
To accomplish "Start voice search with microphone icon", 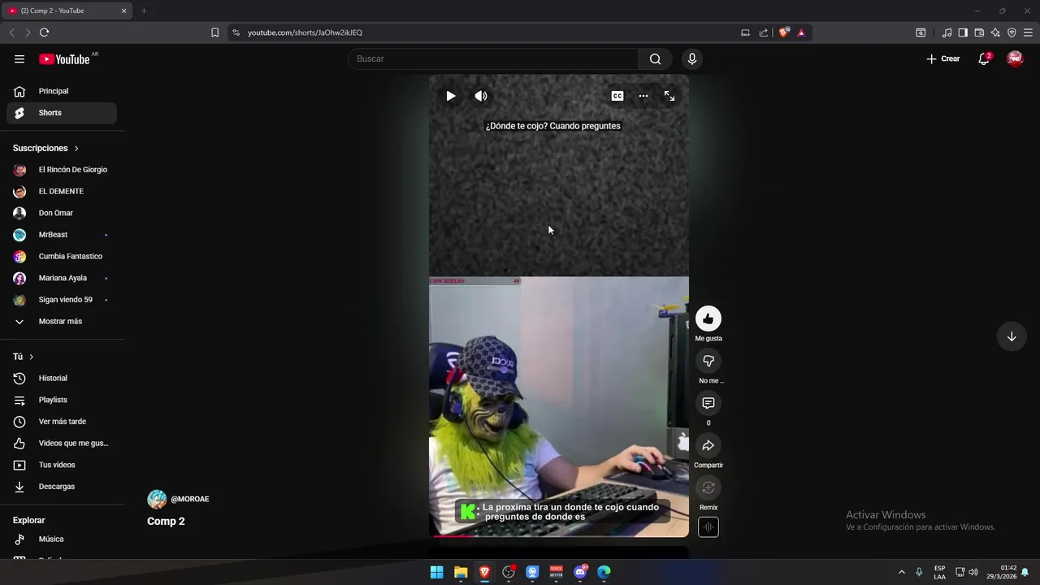I will [x=691, y=58].
